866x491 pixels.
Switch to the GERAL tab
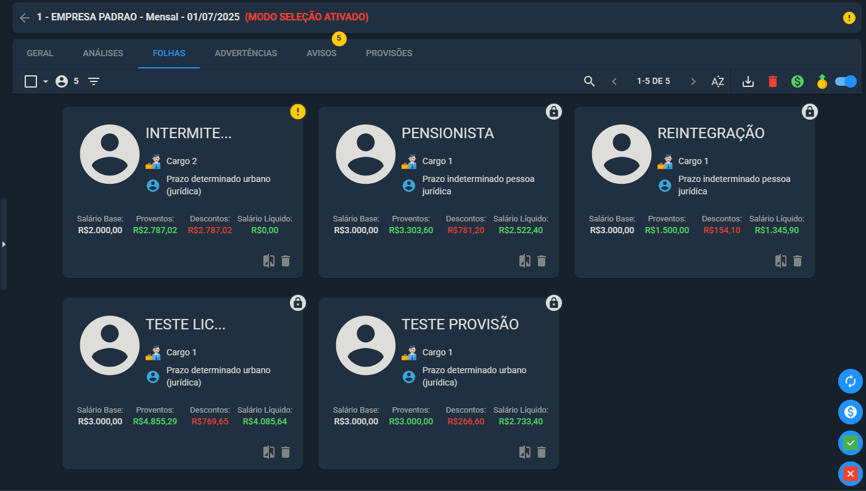coord(40,53)
